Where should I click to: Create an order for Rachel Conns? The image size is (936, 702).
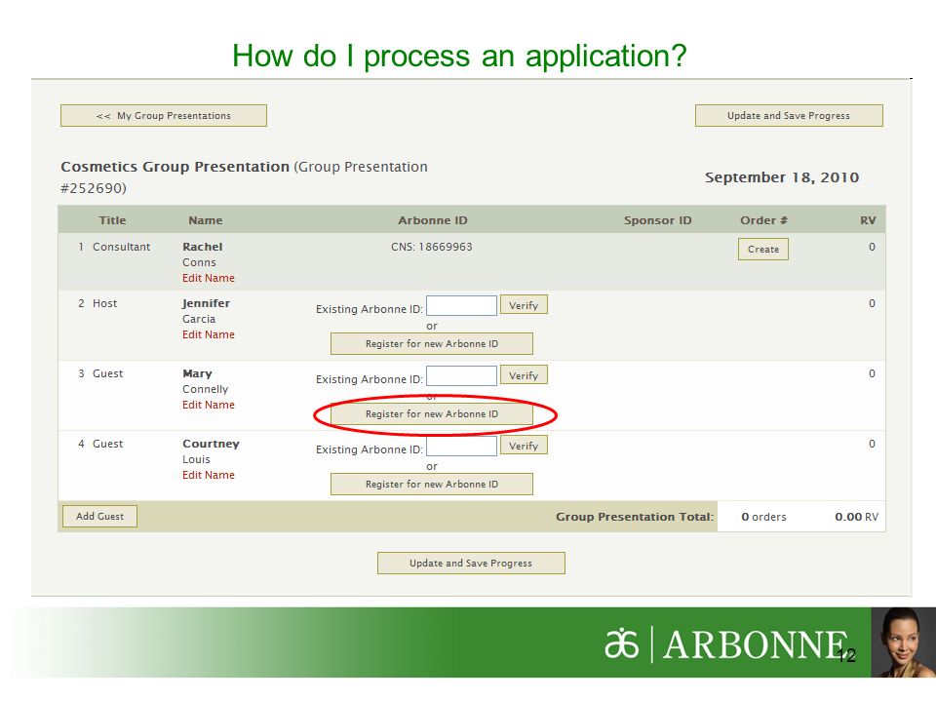tap(762, 249)
